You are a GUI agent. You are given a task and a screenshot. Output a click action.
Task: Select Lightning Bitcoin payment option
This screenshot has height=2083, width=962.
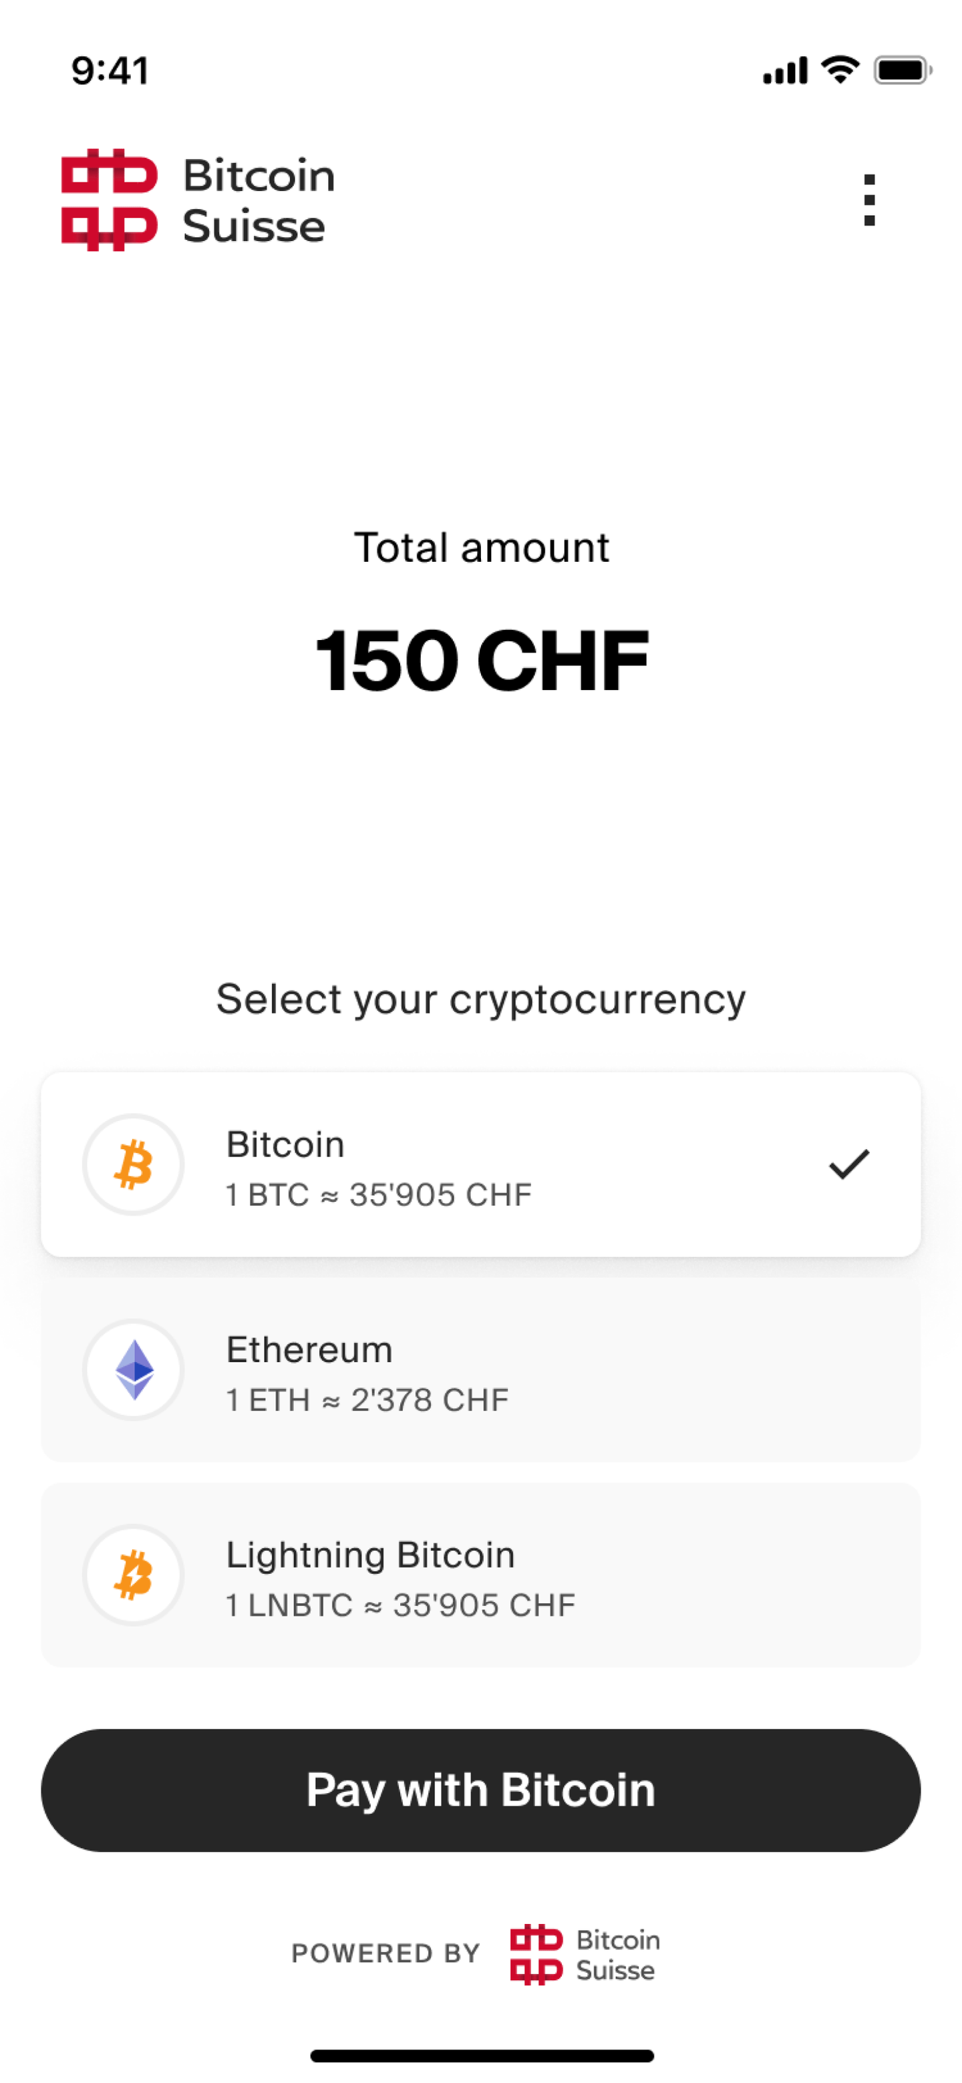click(480, 1575)
